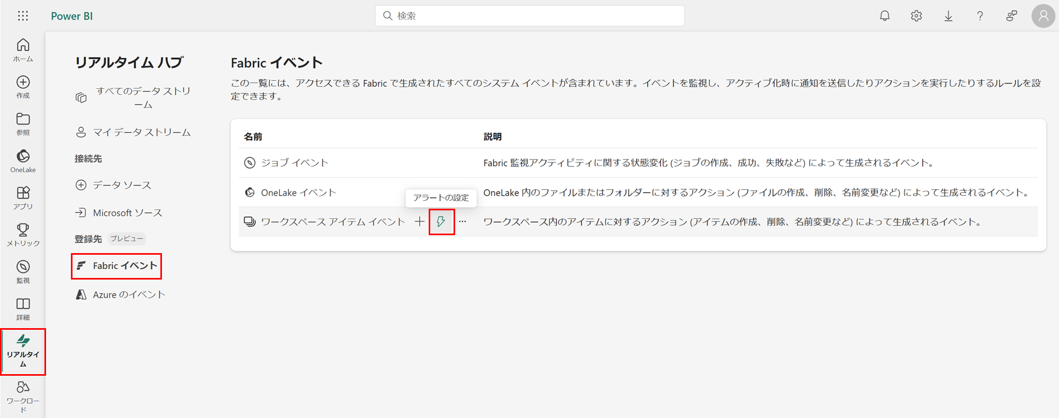Open 参照 folder in left rail
The width and height of the screenshot is (1059, 418).
(23, 124)
